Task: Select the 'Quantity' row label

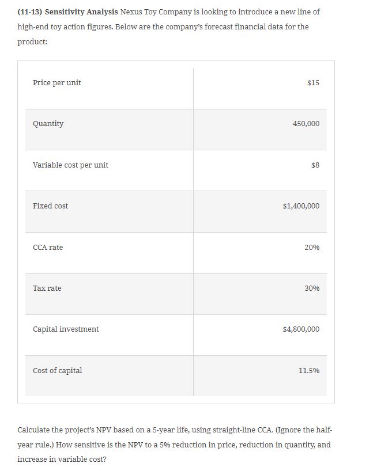Action: point(48,124)
